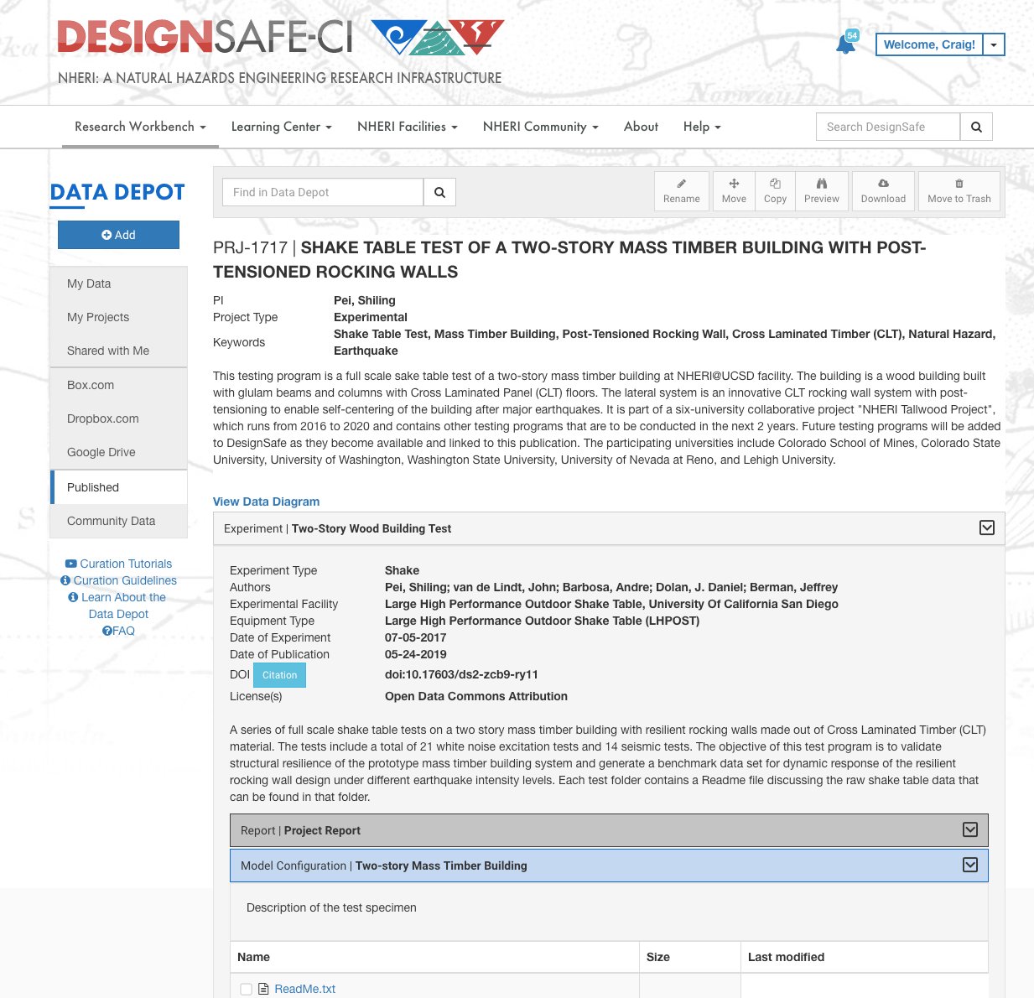
Task: Select Box.com in the sidebar
Action: 118,385
